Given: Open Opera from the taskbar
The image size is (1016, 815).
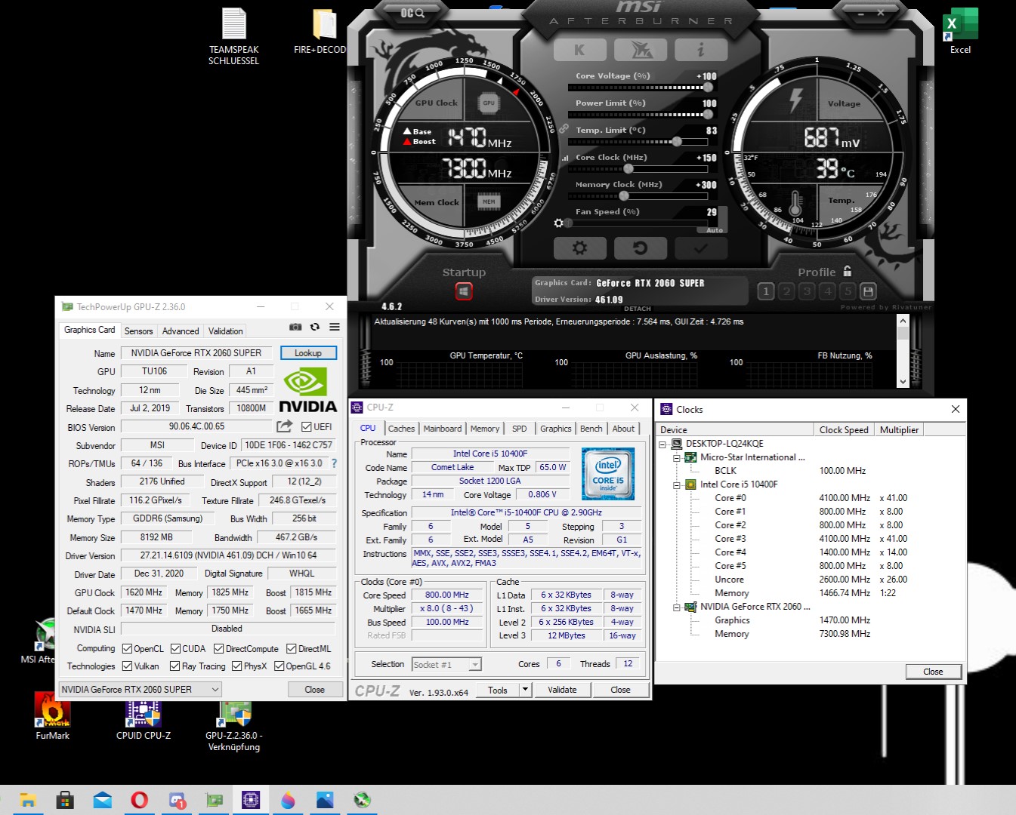Looking at the screenshot, I should pyautogui.click(x=139, y=800).
